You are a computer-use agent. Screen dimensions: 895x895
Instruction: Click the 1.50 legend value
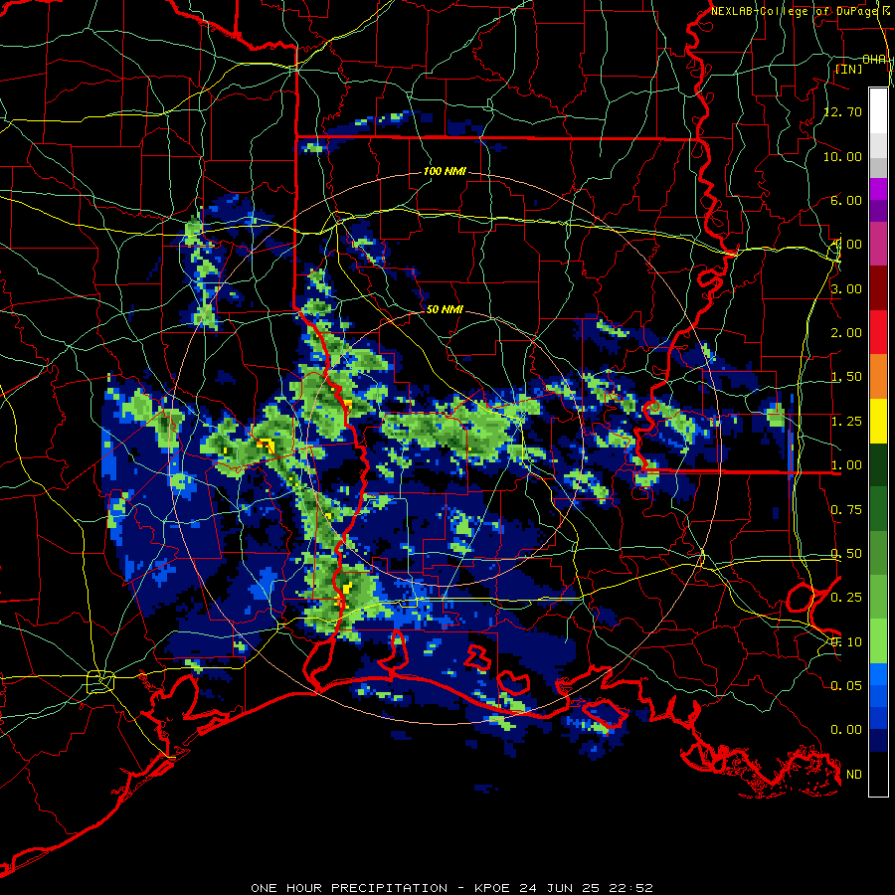[x=846, y=377]
